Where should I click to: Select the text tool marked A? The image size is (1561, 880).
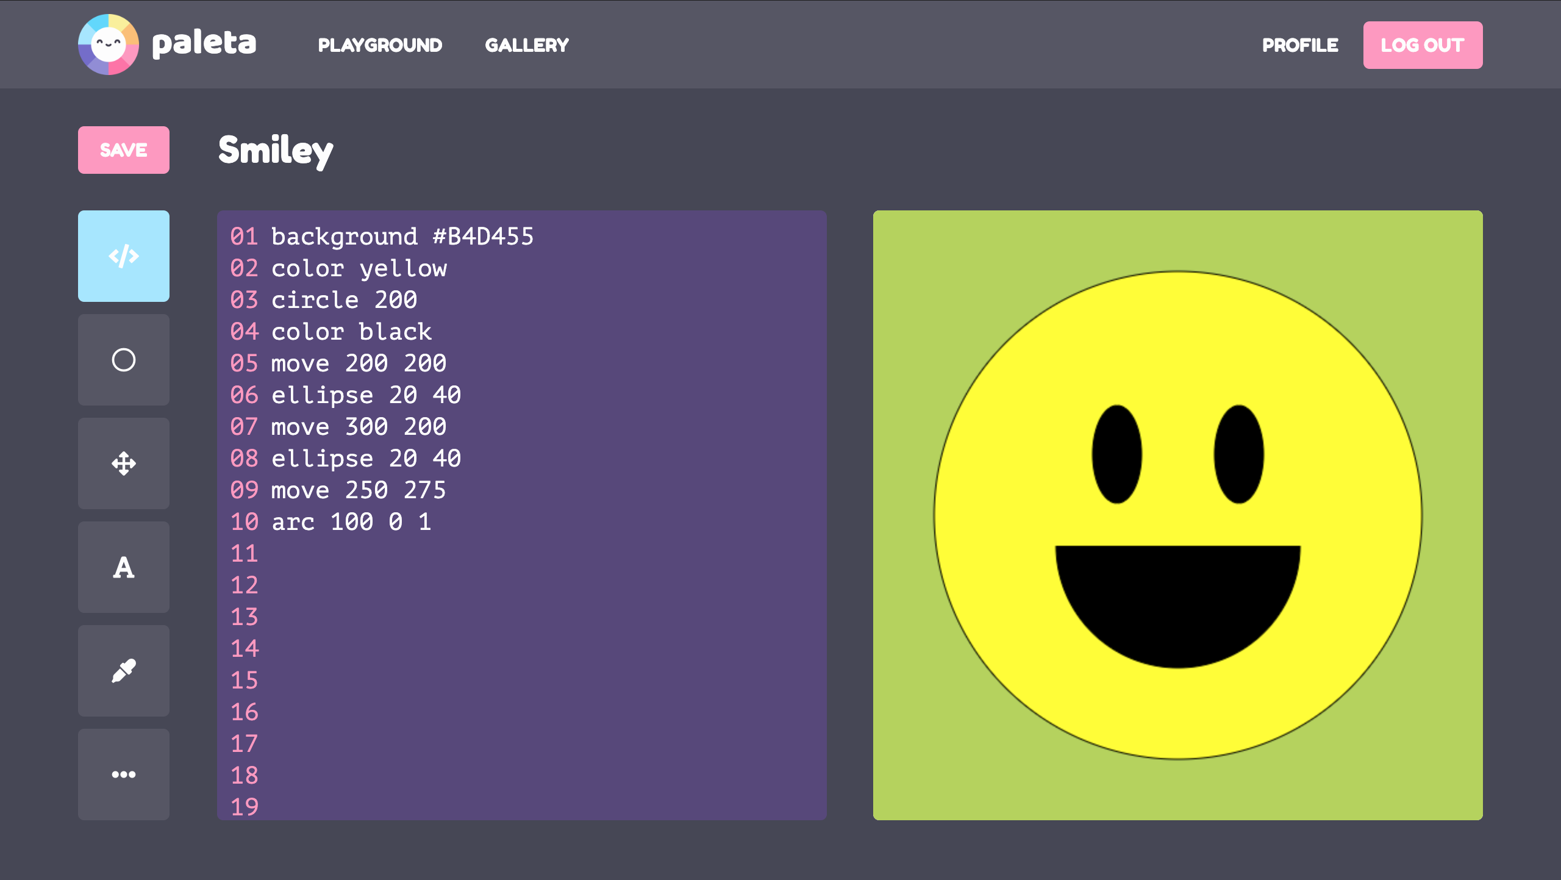click(123, 567)
